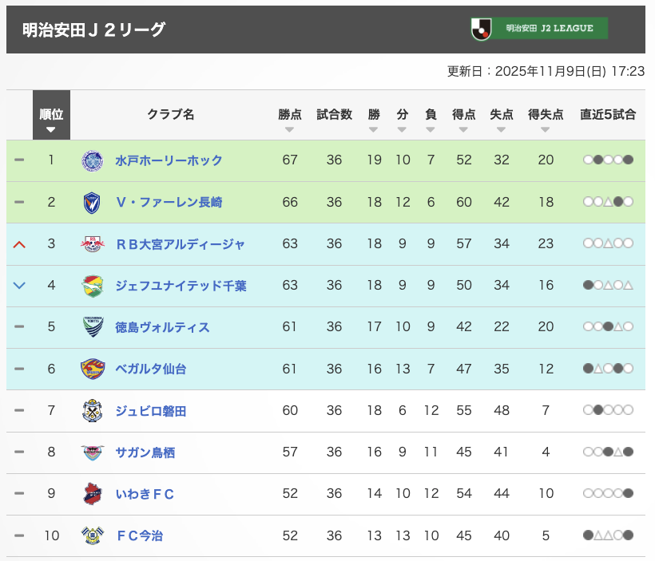Sort table by 試合数 matches played
This screenshot has width=655, height=561.
[x=334, y=118]
